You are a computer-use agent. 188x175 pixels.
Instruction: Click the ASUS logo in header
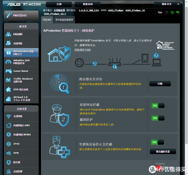(14, 4)
